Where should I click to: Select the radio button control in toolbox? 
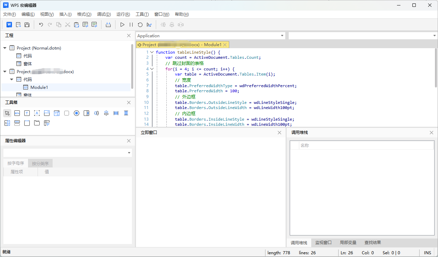point(77,113)
